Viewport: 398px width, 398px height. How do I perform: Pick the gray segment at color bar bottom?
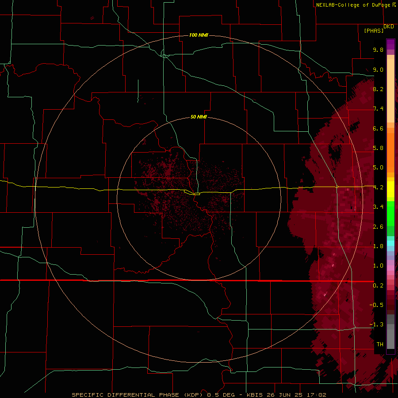pos(390,339)
